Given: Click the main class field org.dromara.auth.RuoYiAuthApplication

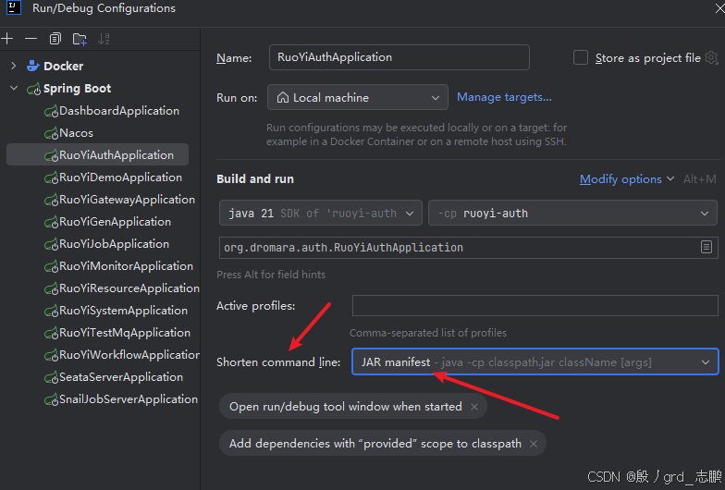Looking at the screenshot, I should tap(468, 248).
